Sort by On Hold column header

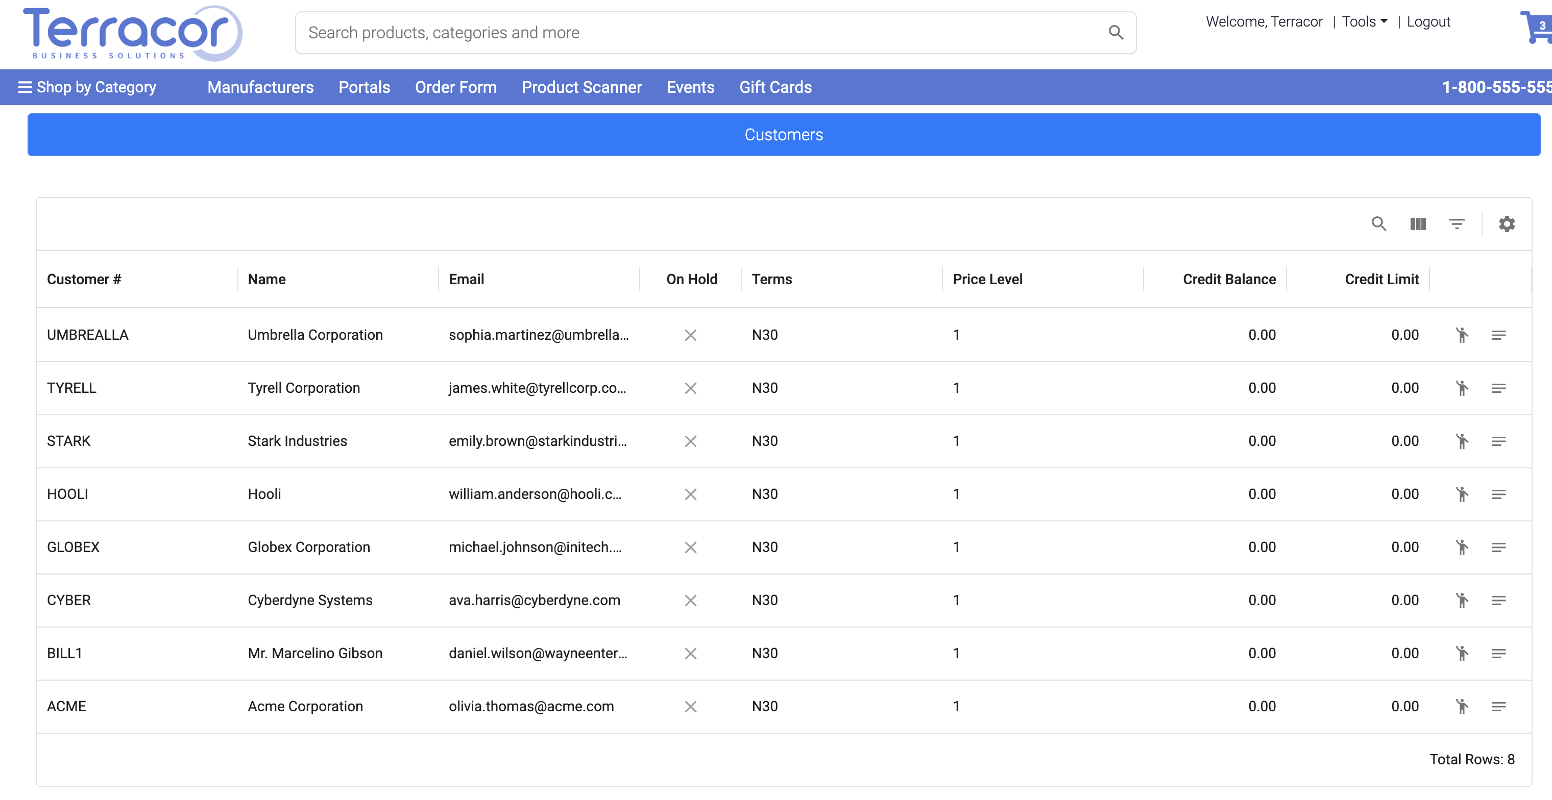pos(692,279)
